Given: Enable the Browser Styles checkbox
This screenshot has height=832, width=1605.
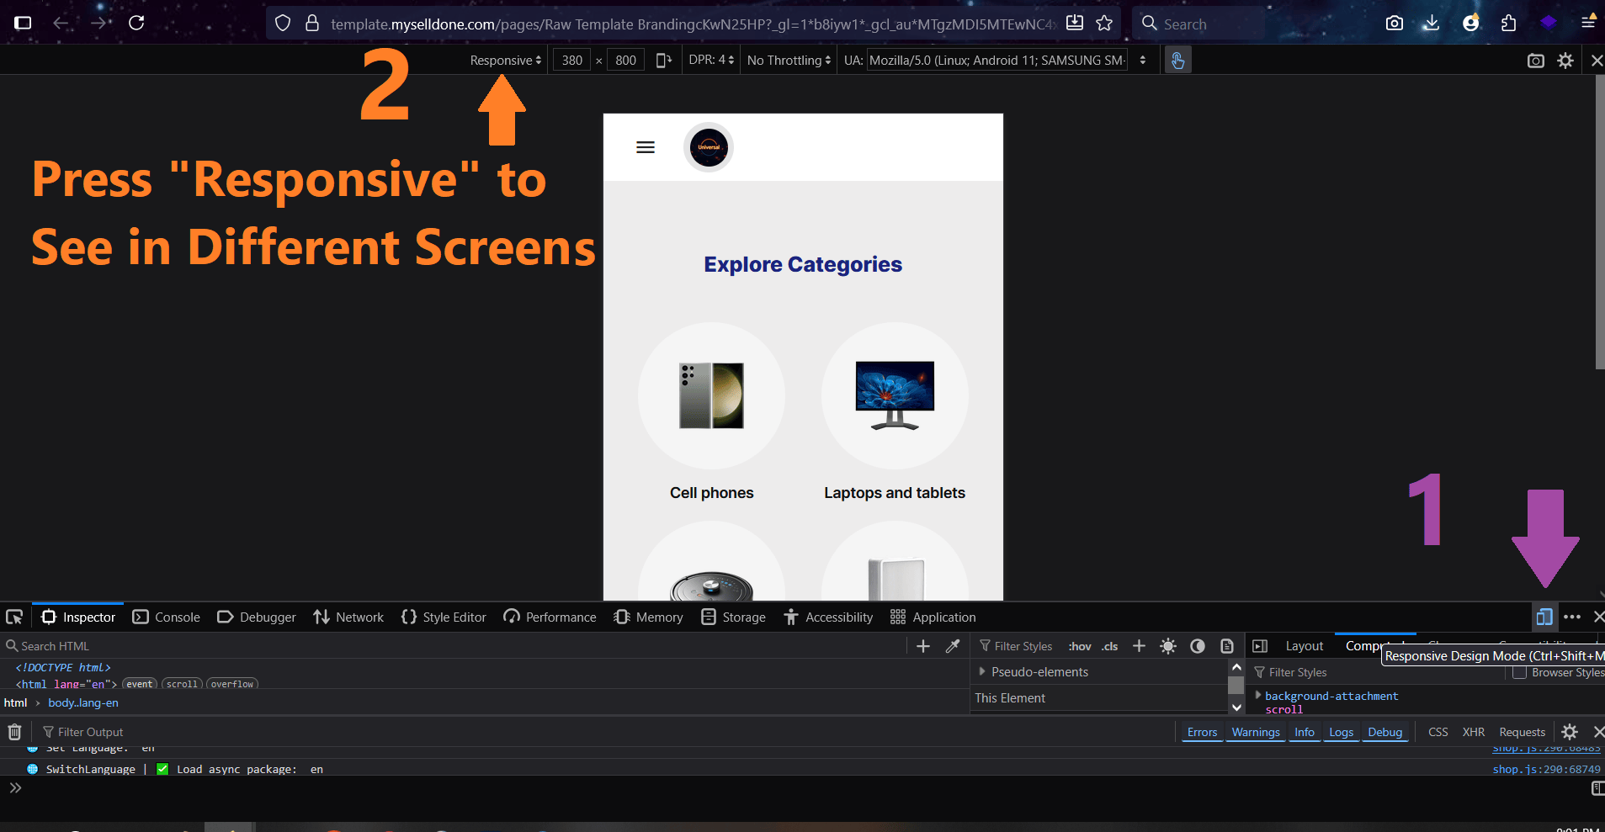Looking at the screenshot, I should click(x=1519, y=672).
